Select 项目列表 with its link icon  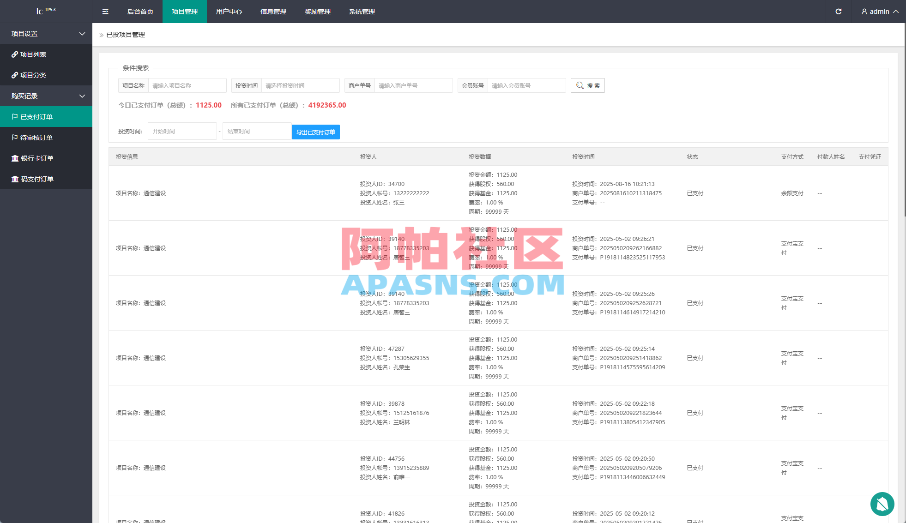click(15, 54)
